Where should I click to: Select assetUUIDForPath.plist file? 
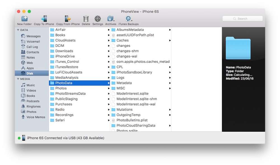point(141,35)
